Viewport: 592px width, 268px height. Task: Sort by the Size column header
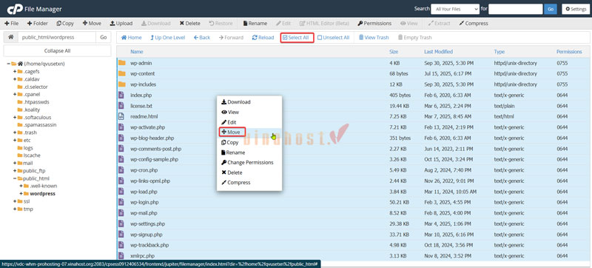(x=394, y=52)
